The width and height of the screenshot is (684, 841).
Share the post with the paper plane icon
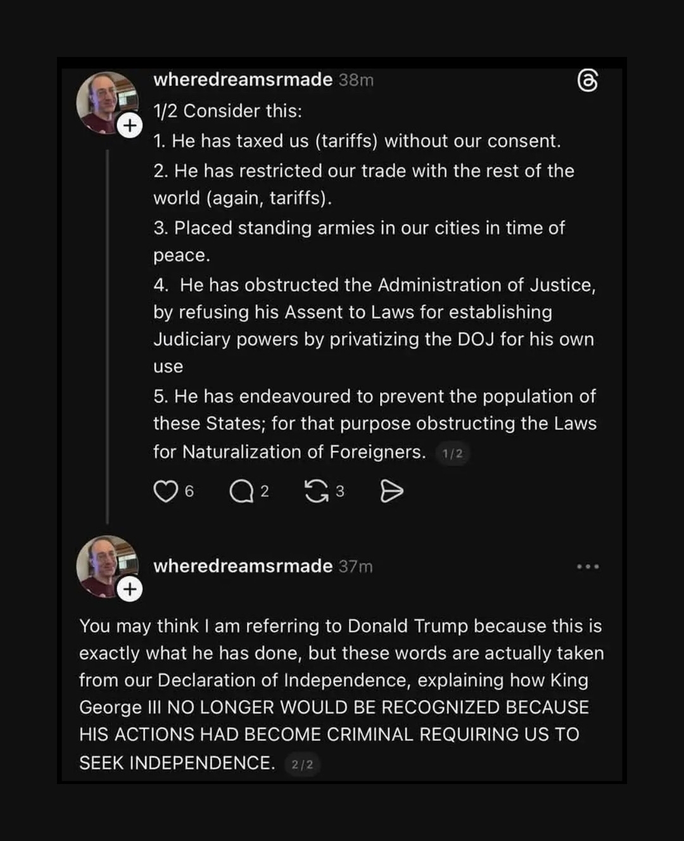[391, 491]
